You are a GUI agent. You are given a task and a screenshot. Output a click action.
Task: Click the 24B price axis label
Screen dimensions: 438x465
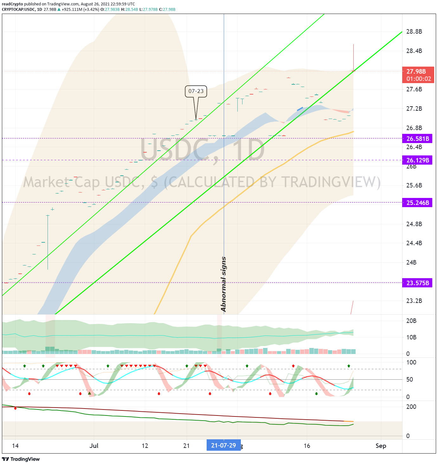click(411, 262)
